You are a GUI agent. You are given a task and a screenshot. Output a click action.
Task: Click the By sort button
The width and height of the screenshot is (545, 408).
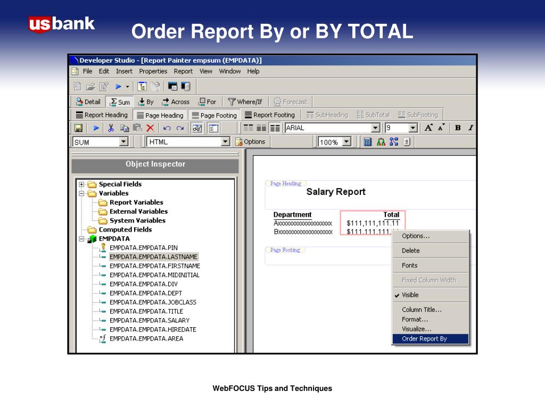click(x=146, y=101)
